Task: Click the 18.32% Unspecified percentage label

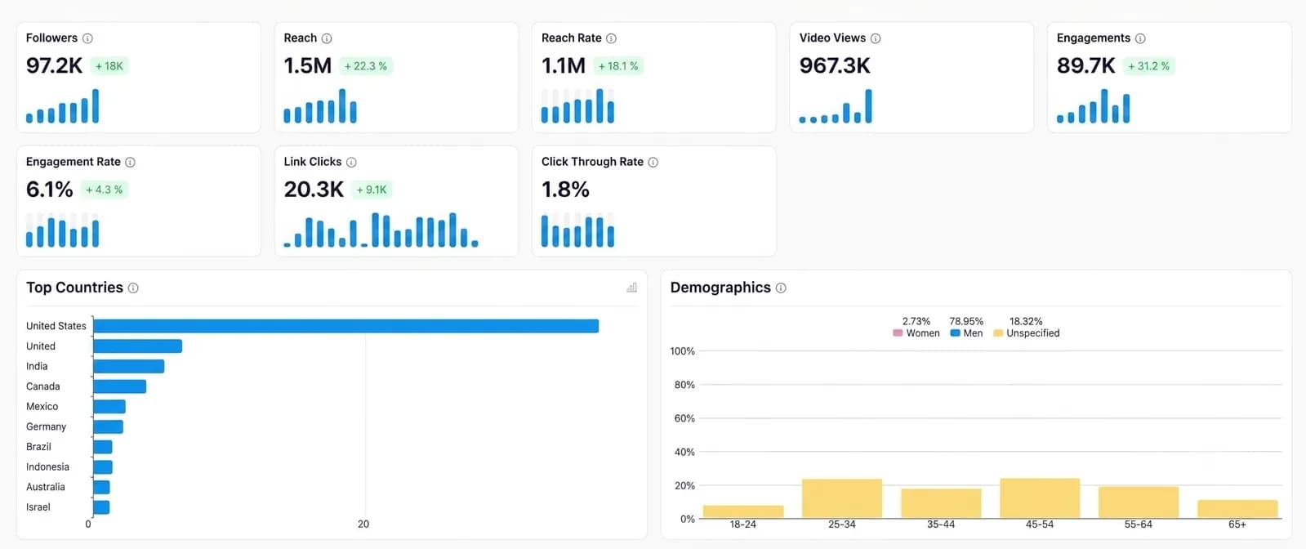Action: [x=1026, y=322]
